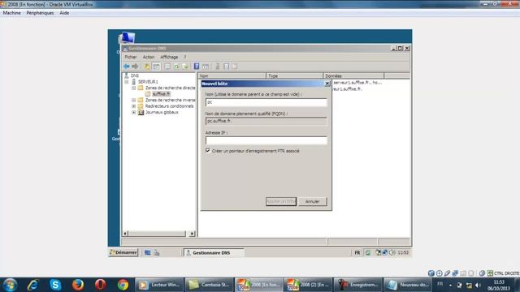Launch Internet Explorer from taskbar

coord(32,285)
